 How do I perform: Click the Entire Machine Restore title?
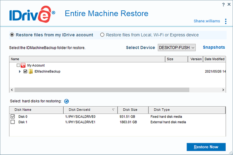(x=106, y=13)
